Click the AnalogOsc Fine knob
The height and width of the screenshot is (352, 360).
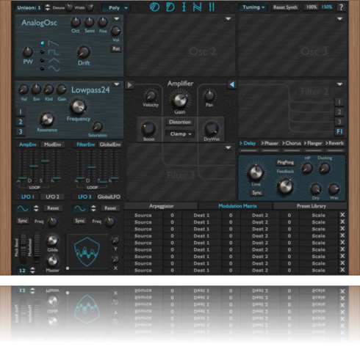pyautogui.click(x=103, y=22)
